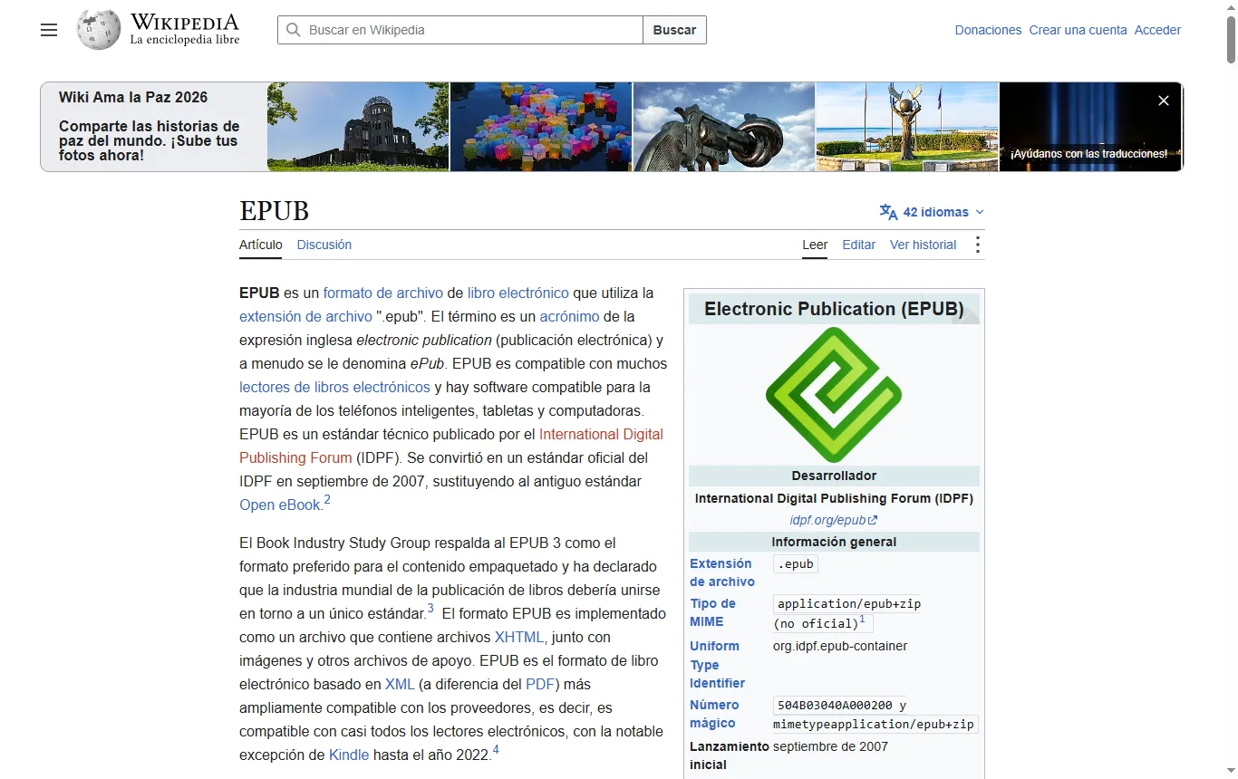The image size is (1238, 779).
Task: Open the Donaciones link
Action: (x=988, y=30)
